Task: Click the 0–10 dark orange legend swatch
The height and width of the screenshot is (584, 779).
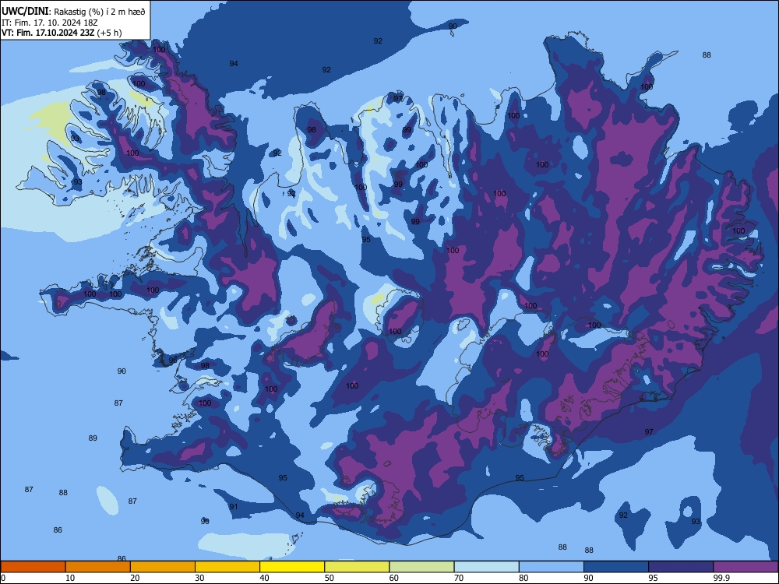Action: pos(33,567)
